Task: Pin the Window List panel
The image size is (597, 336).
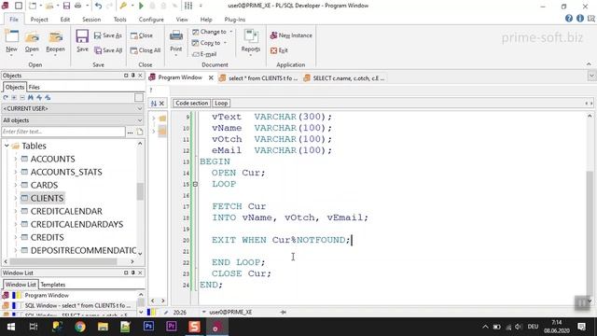Action: pos(132,273)
